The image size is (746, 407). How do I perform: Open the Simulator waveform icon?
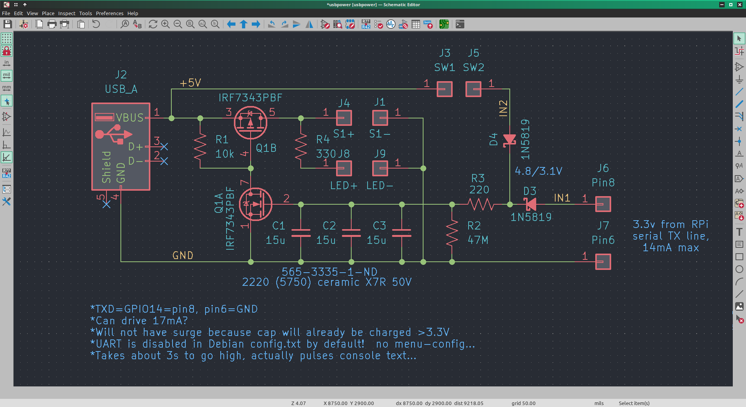point(391,24)
